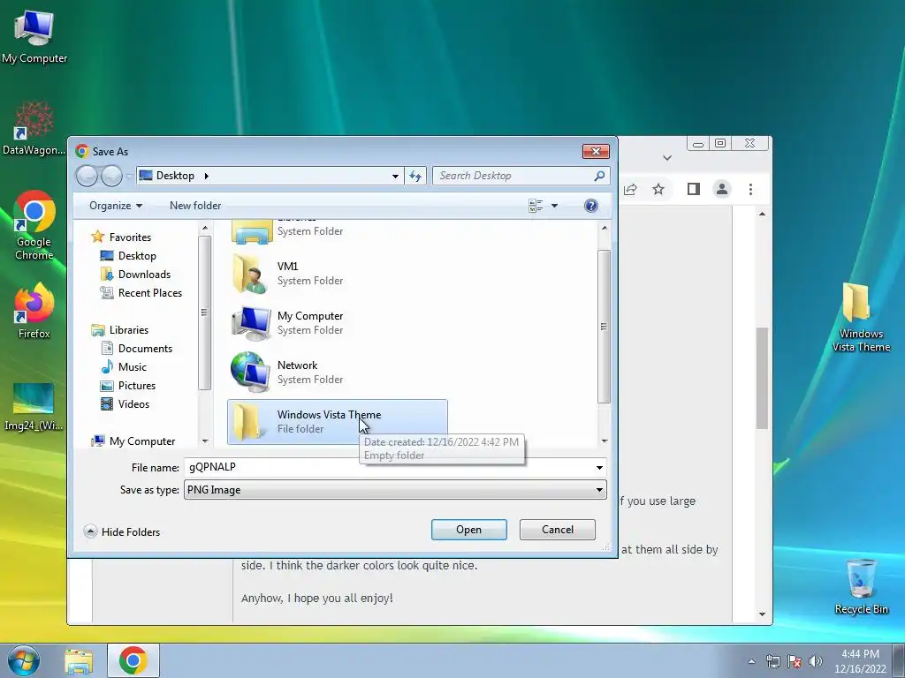The width and height of the screenshot is (905, 678).
Task: Open Action Center flag tray icon
Action: point(795,661)
